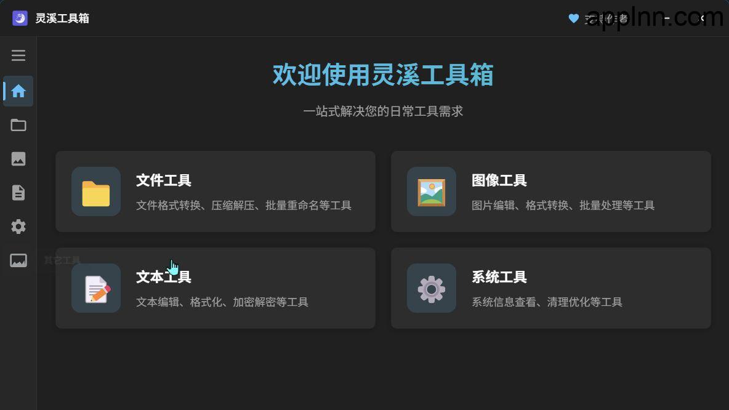Image resolution: width=729 pixels, height=410 pixels.
Task: Minimize the 灵溪工具箱 window
Action: [667, 18]
